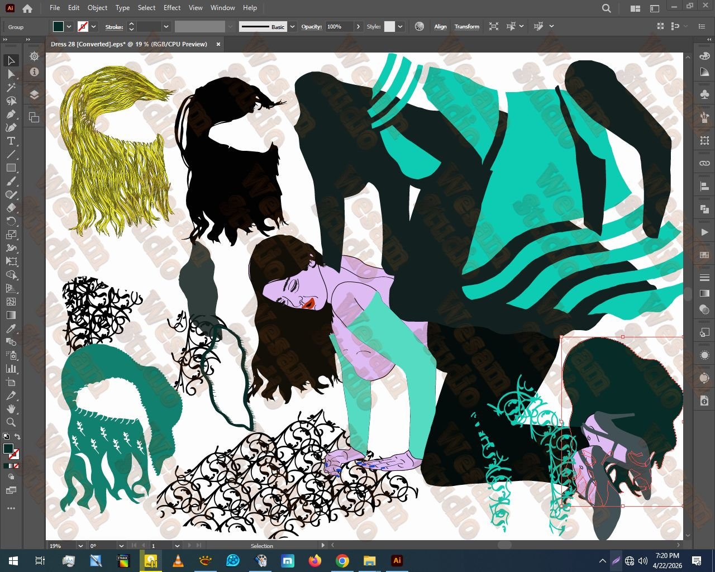The image size is (715, 572).
Task: Click the control bar stroke swatch
Action: [83, 26]
